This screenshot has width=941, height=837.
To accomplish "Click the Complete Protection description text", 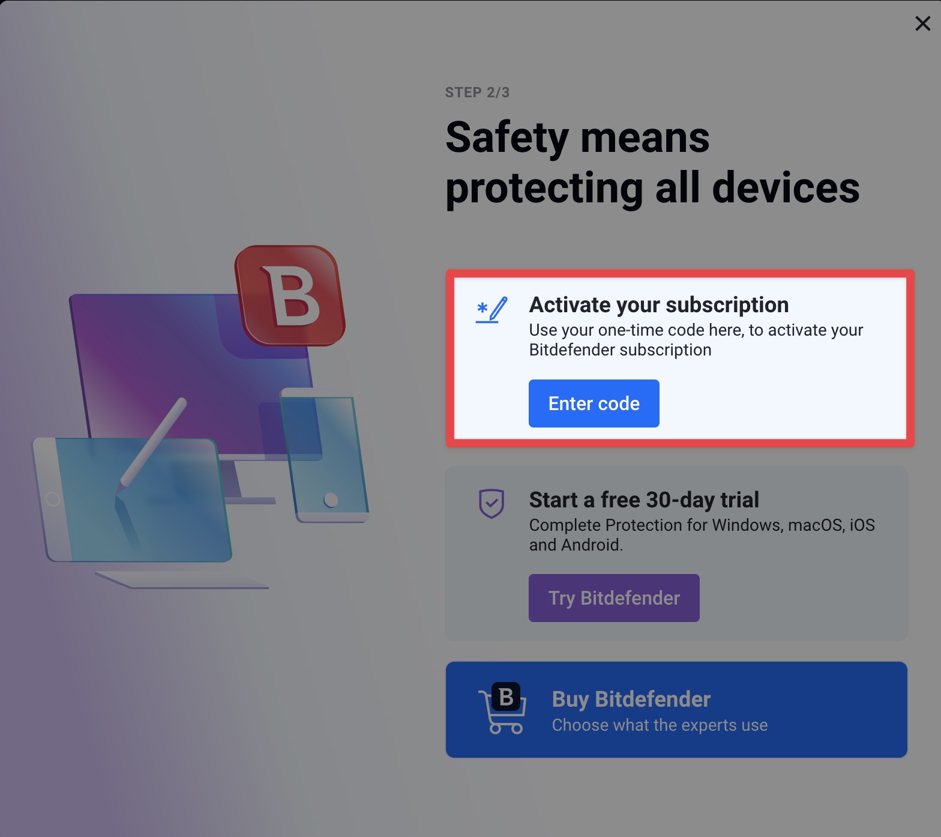I will (x=702, y=535).
